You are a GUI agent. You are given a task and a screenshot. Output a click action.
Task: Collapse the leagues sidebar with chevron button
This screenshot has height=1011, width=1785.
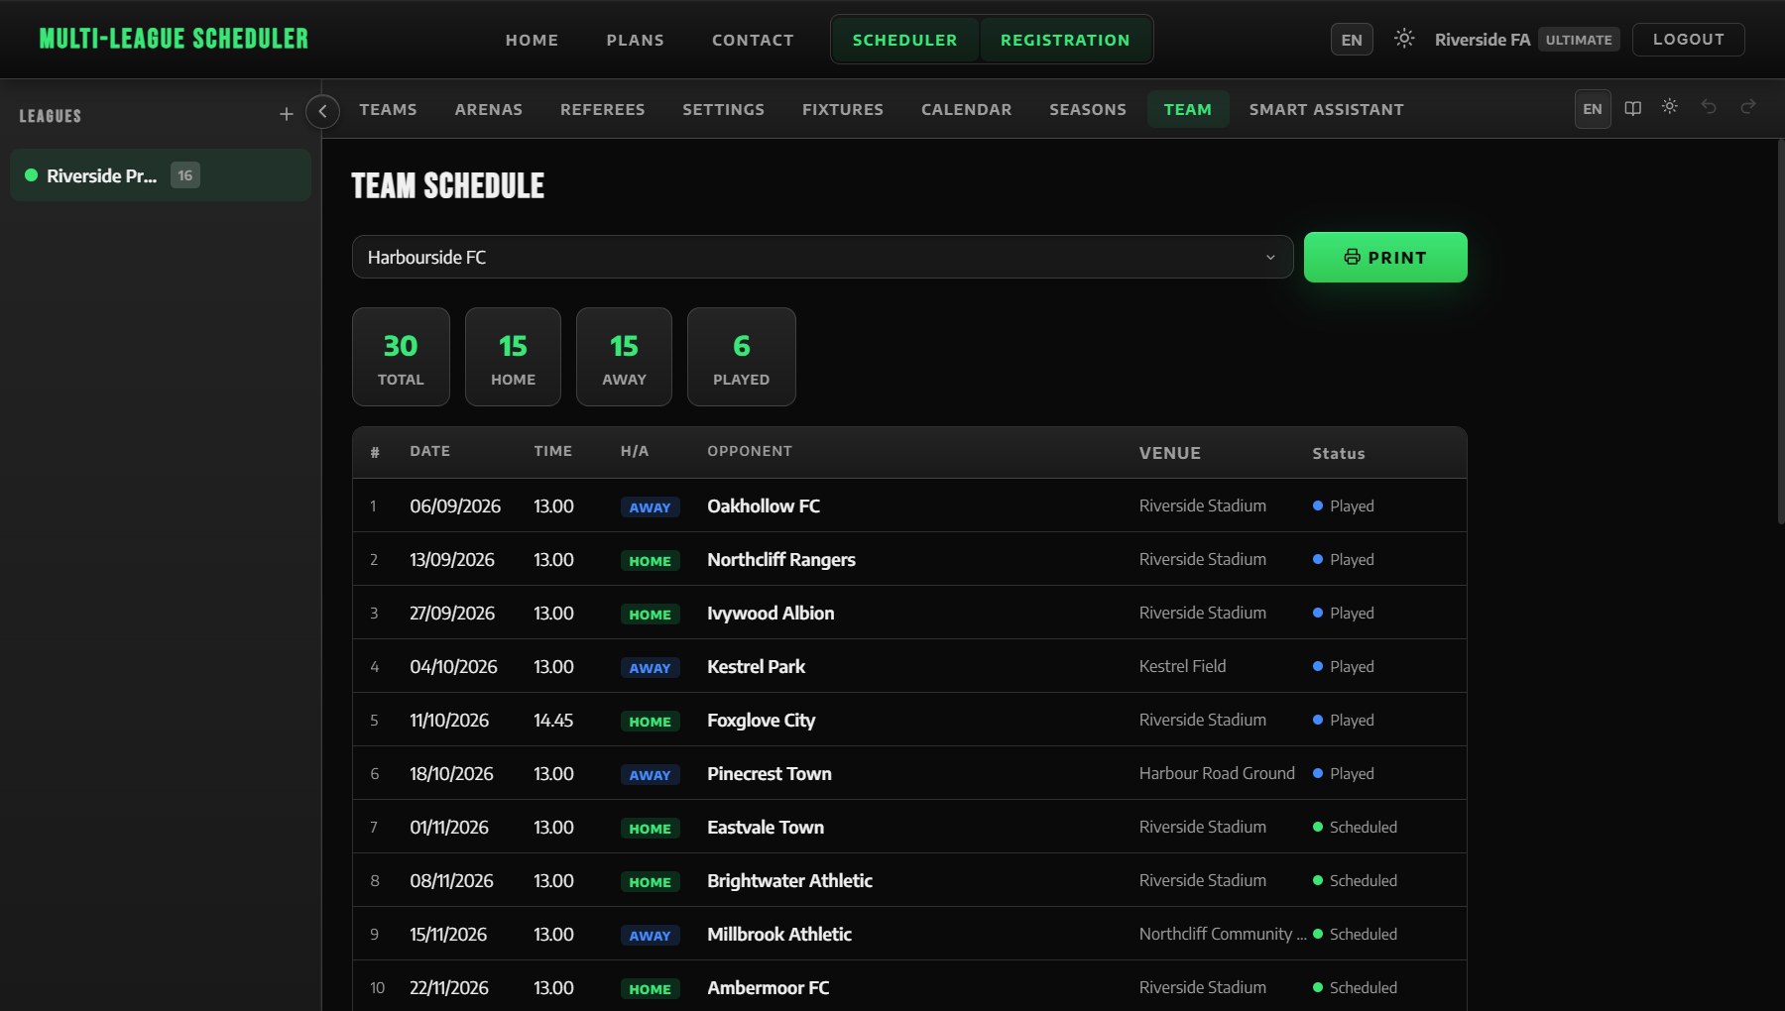[322, 111]
